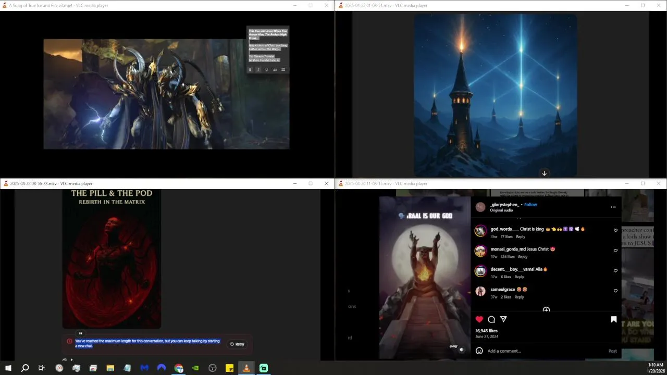667x375 pixels.
Task: Click the red warning icon beside the message
Action: point(69,341)
